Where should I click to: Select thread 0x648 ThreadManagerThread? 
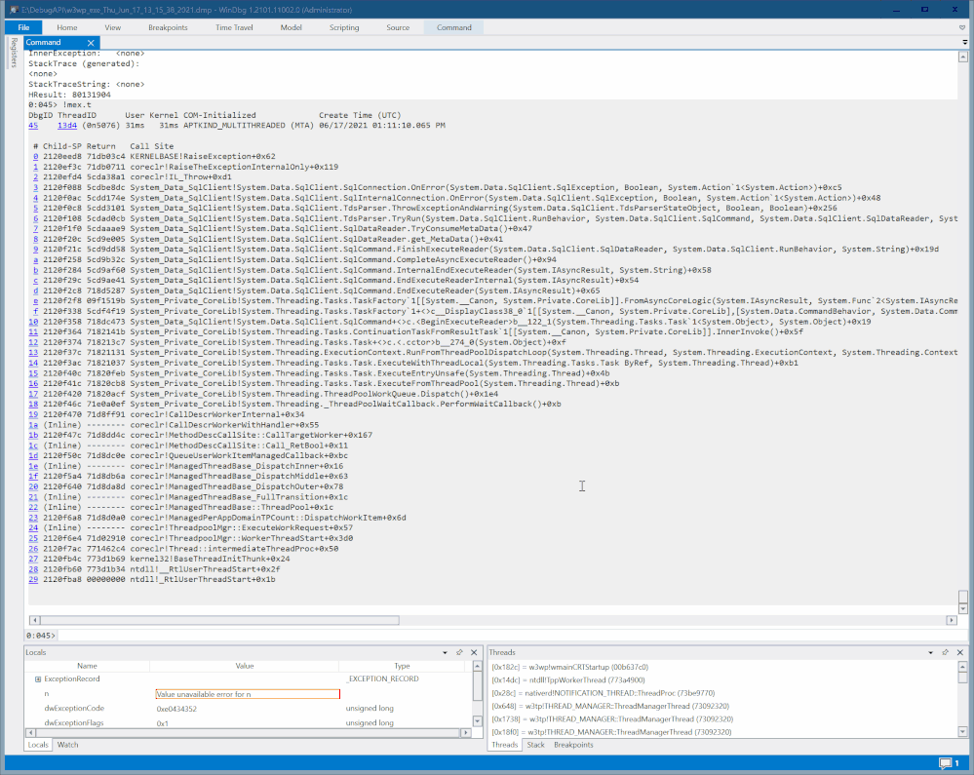pos(610,707)
